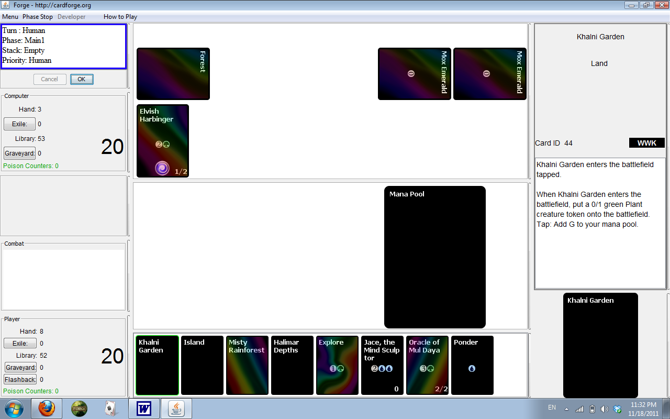The width and height of the screenshot is (670, 419).
Task: Open the Phase Stop menu
Action: tap(38, 17)
